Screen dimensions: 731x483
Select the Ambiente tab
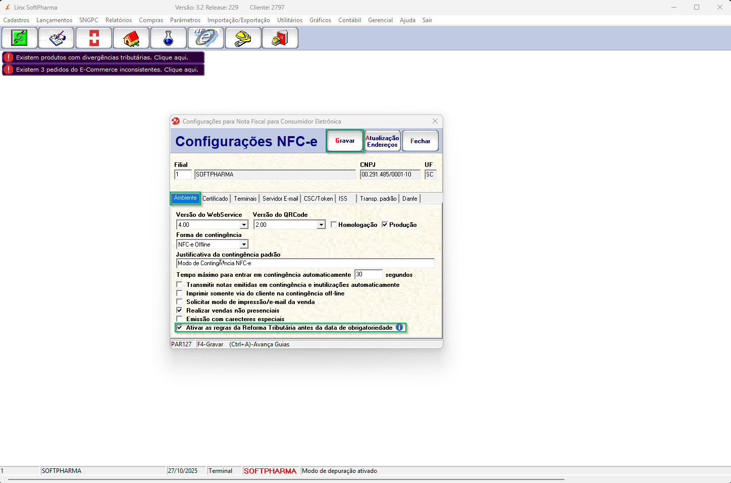pyautogui.click(x=185, y=198)
